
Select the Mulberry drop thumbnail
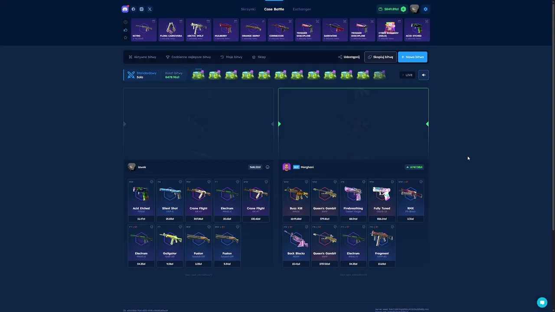[225, 30]
